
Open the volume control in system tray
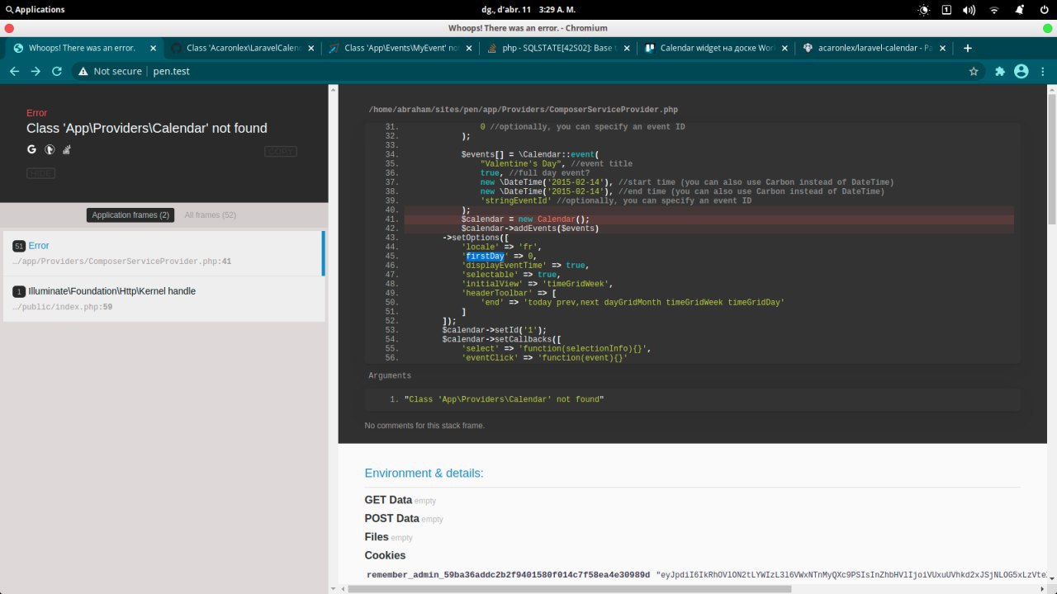(x=971, y=9)
